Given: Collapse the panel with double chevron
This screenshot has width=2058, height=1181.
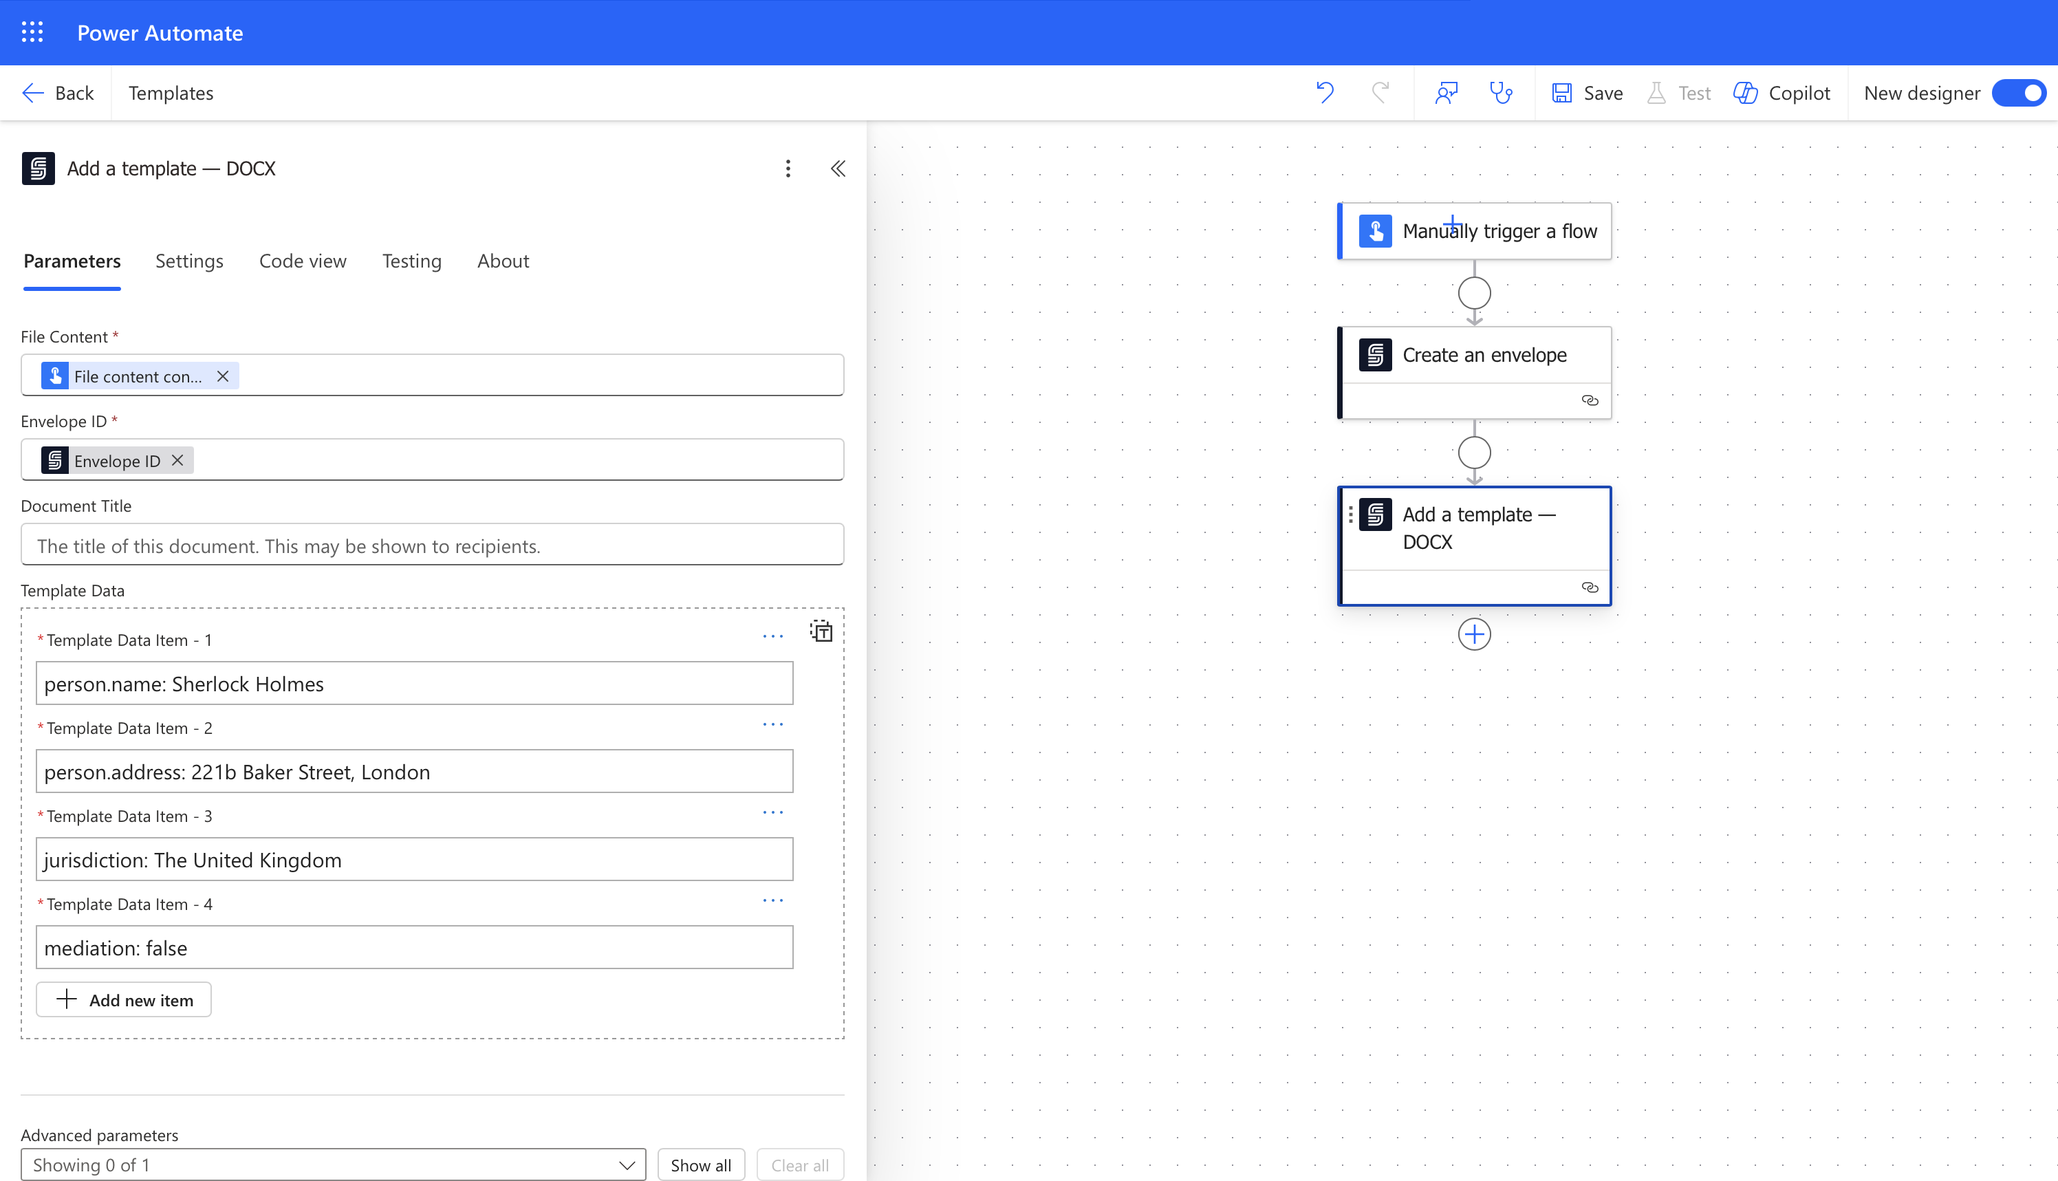Looking at the screenshot, I should [838, 169].
